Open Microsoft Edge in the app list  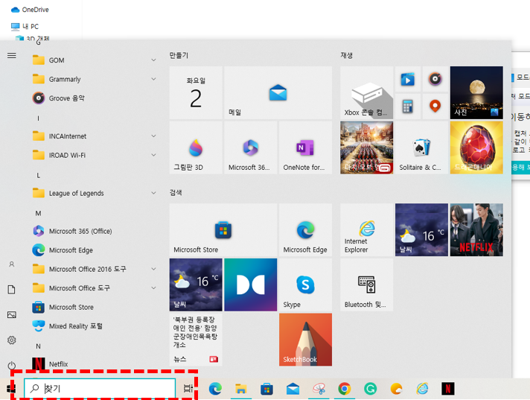93,250
